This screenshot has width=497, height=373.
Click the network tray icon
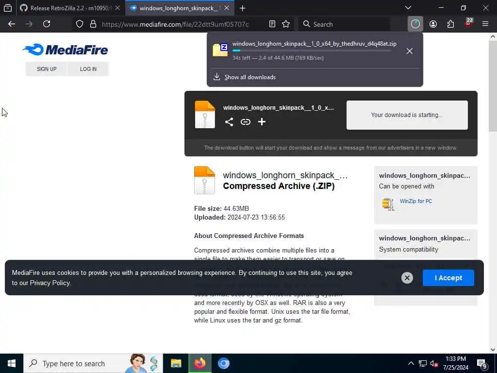click(423, 363)
